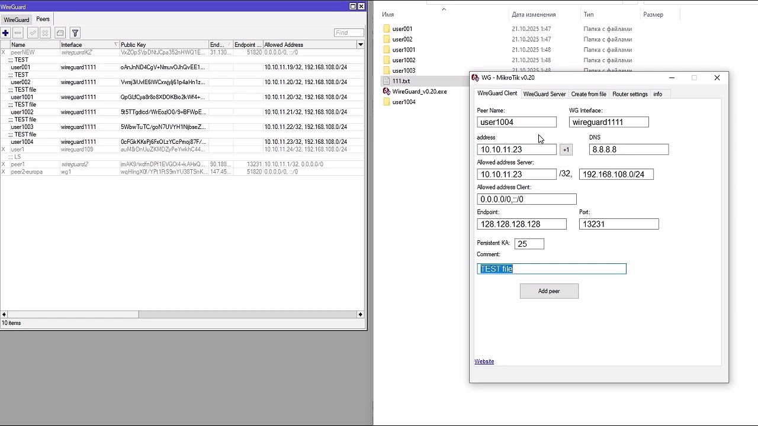The height and width of the screenshot is (426, 758).
Task: Edit Allowed address Server IP field
Action: (x=516, y=175)
